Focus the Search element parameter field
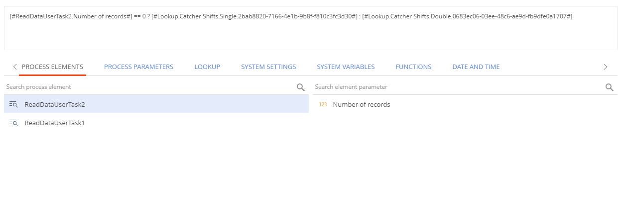Screen dimensions: 624x221 point(458,87)
